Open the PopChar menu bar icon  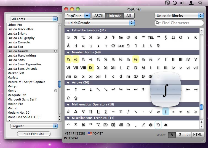(167, 3)
